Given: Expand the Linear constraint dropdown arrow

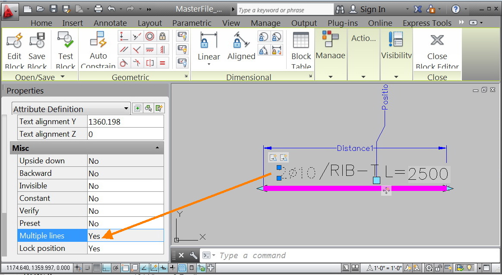Looking at the screenshot, I should click(209, 64).
